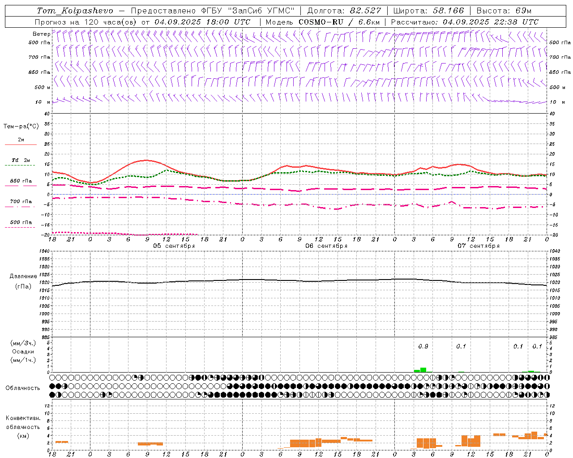573x458 pixels.
Task: Select the ФГБУ "ЗапСиб УГМС" provider text
Action: [249, 11]
